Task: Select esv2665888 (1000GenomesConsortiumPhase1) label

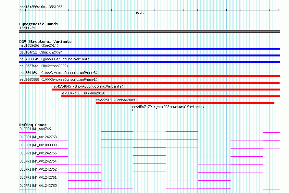Action: pos(58,79)
